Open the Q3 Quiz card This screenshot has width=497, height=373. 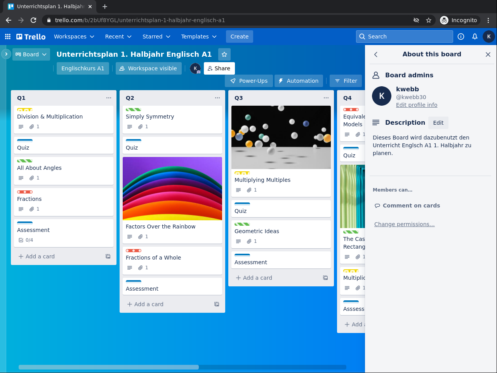click(x=281, y=209)
